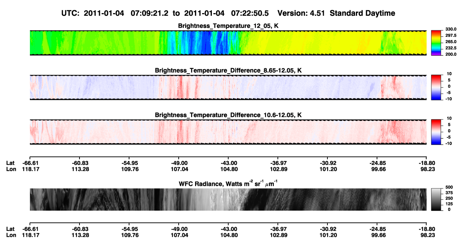
Task: Open the WFC Radiance grayscale image strip
Action: (x=228, y=199)
